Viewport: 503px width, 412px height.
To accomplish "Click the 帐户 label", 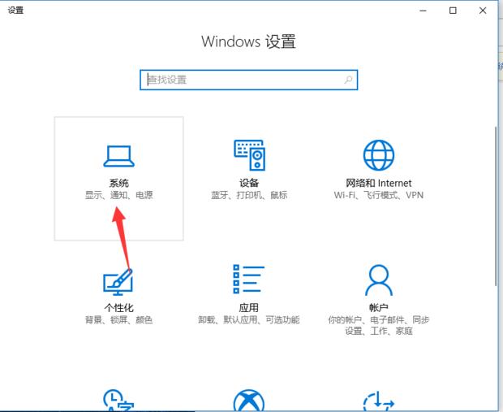I will 379,308.
